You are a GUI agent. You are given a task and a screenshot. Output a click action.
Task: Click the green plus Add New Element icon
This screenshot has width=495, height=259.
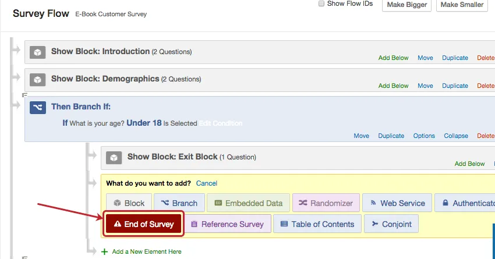point(105,251)
